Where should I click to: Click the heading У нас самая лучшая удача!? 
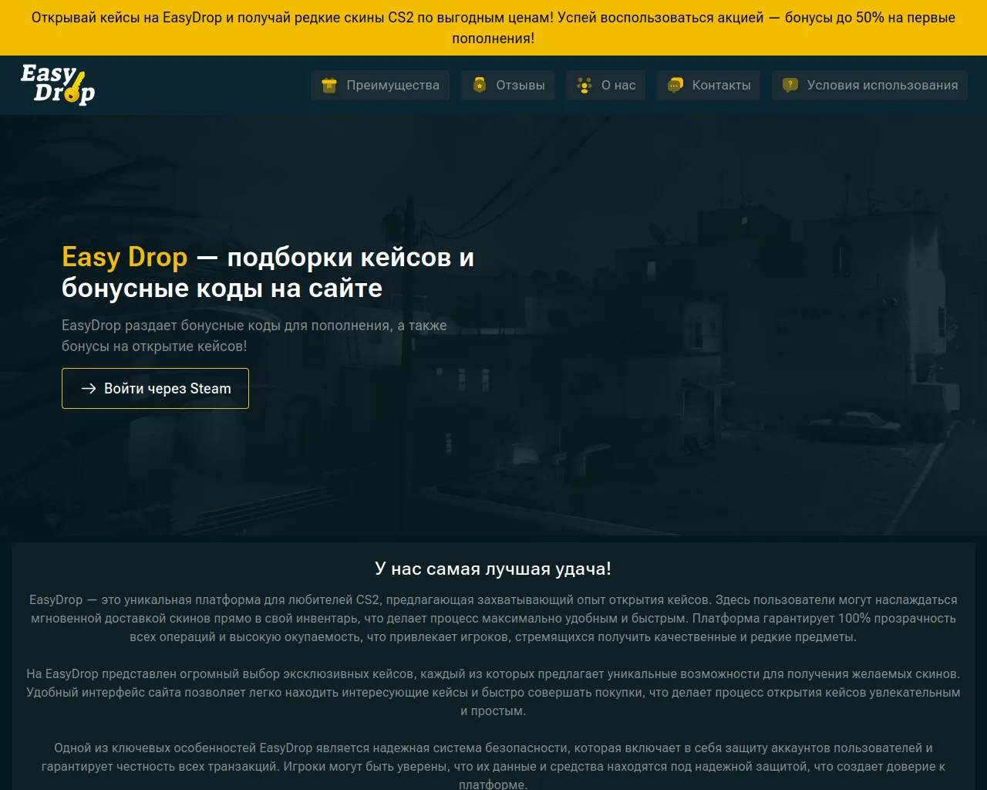pos(493,569)
